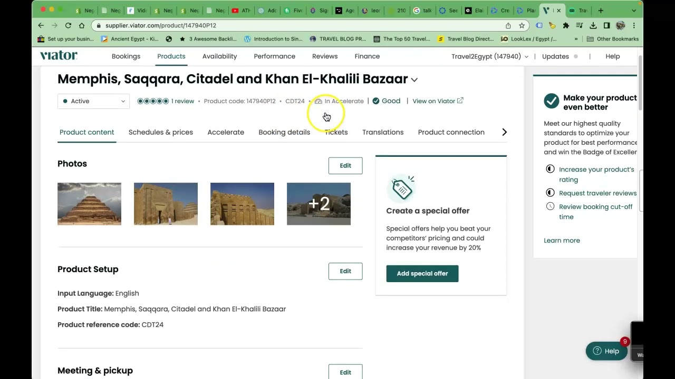Open Other Bookmarks folder

click(613, 39)
